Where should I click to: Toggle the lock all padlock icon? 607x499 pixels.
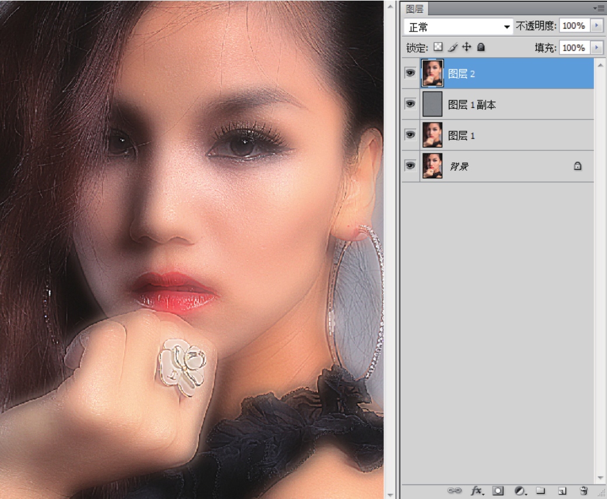(481, 47)
